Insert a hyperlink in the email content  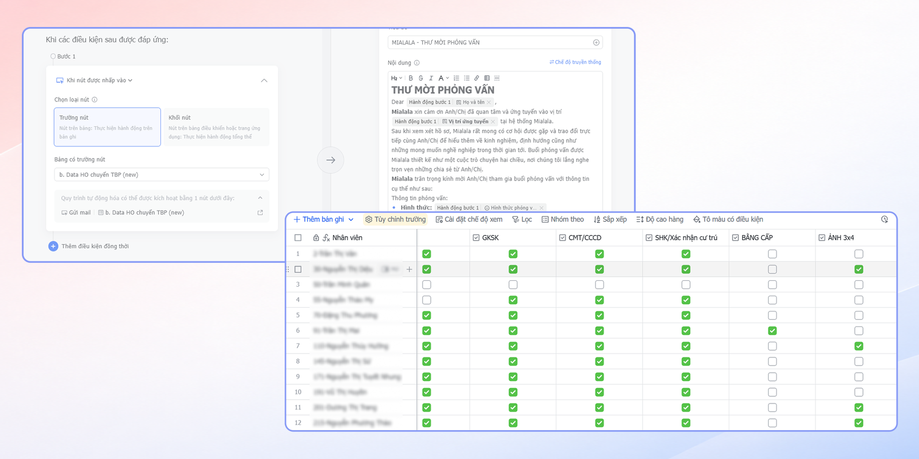click(476, 78)
